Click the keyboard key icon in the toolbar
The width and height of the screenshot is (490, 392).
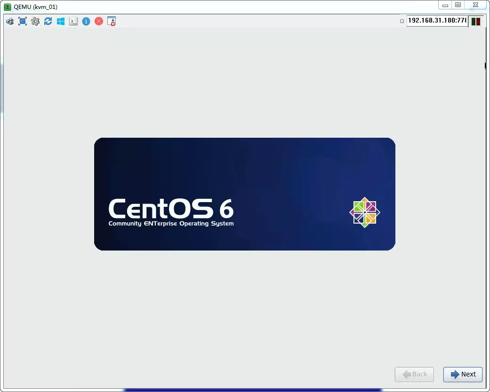click(x=73, y=21)
